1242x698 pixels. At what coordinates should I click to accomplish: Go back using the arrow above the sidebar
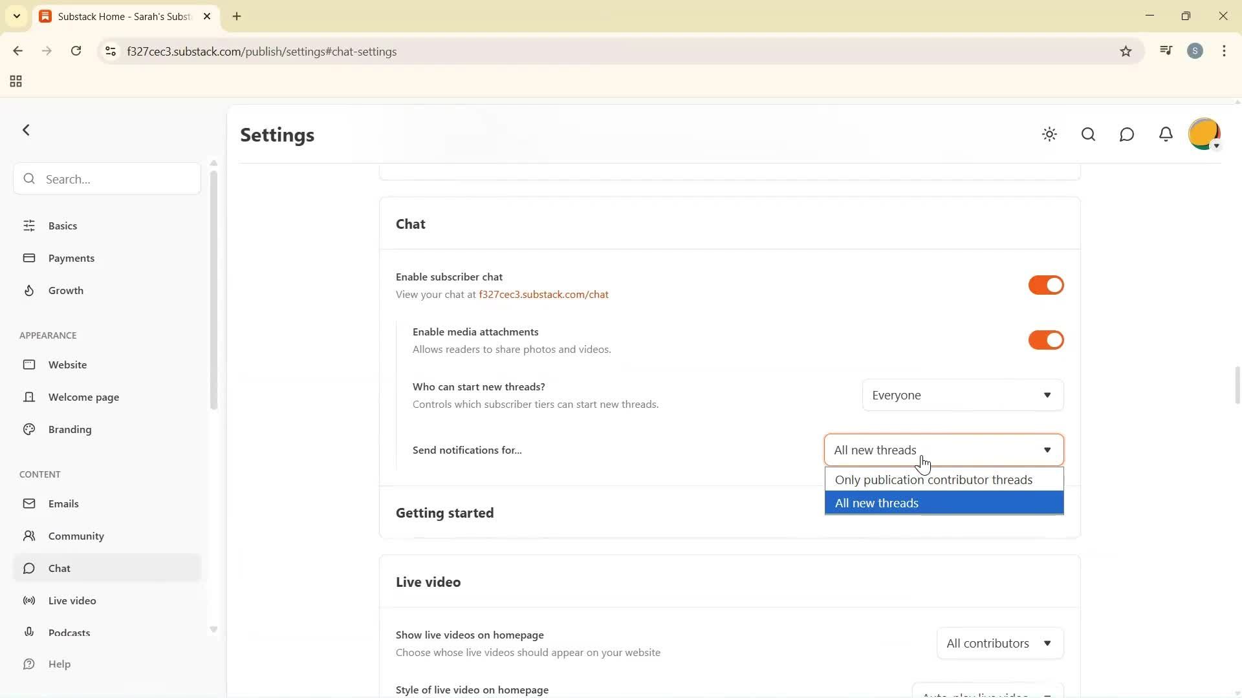tap(27, 130)
